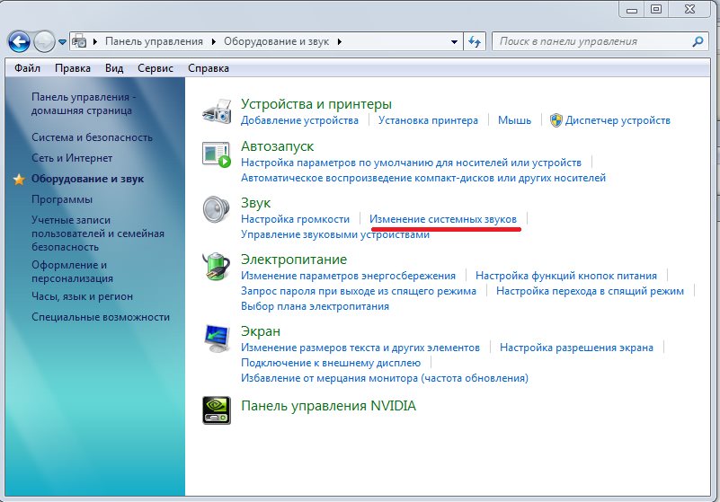Open Программы category in sidebar
Viewport: 720px width, 502px height.
point(61,199)
